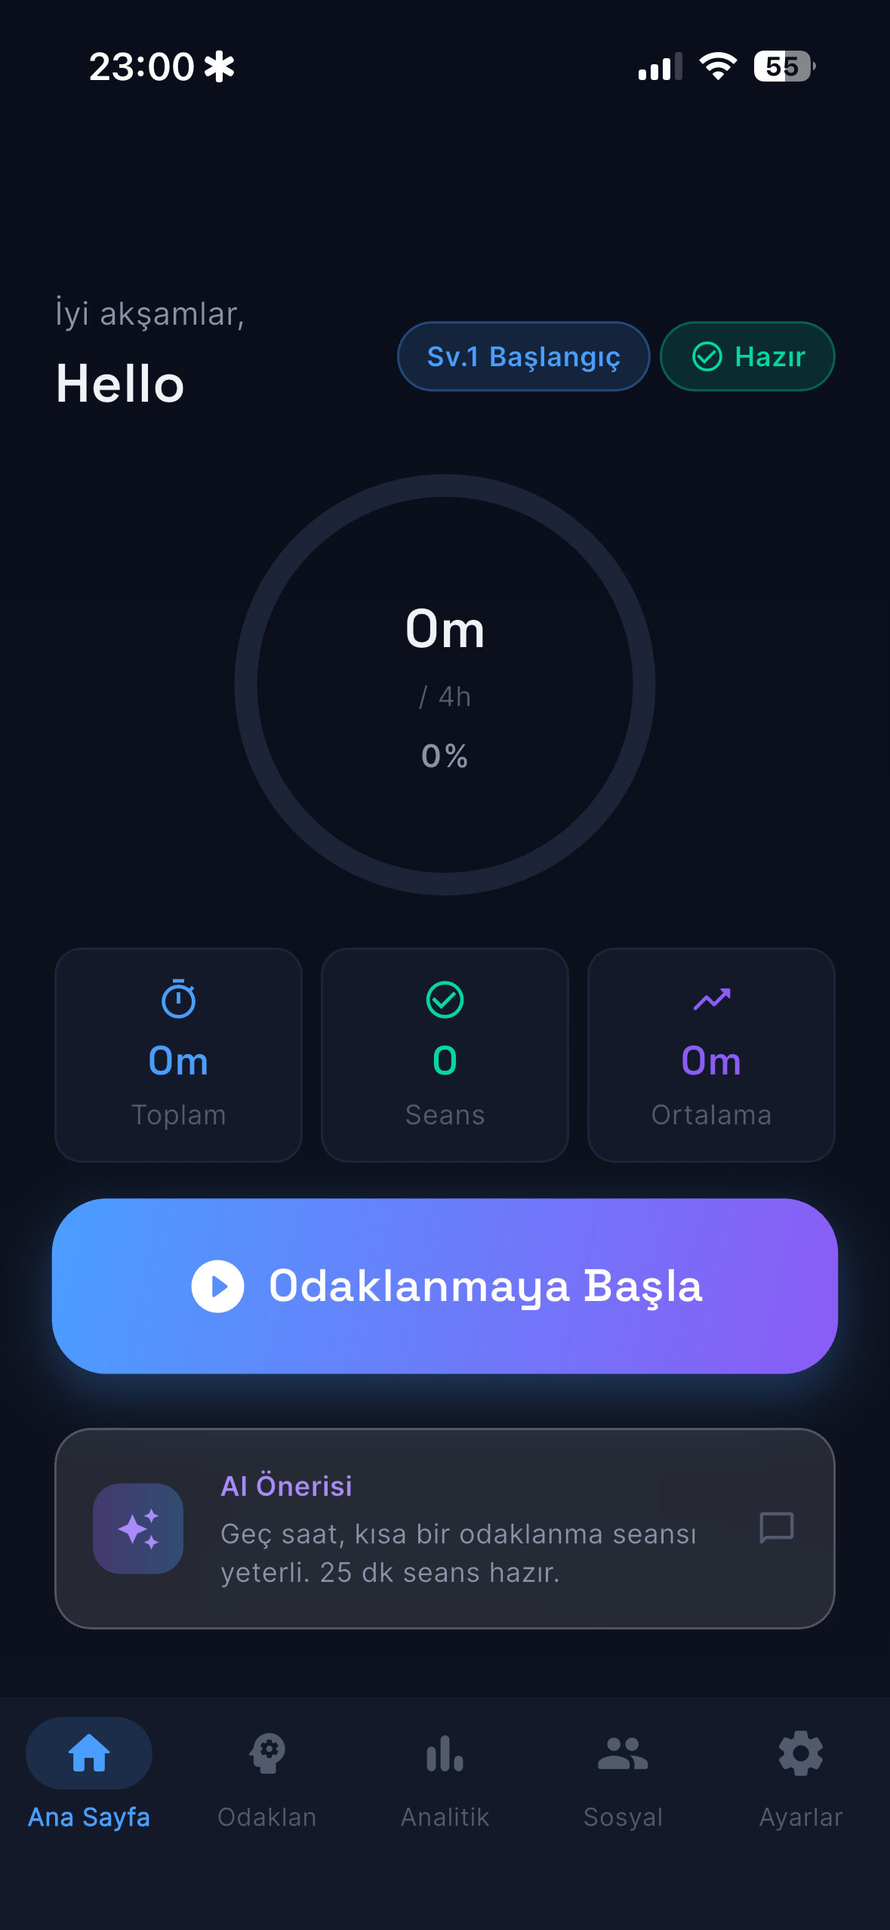Select the Ana Sayfa home tab

point(89,1771)
